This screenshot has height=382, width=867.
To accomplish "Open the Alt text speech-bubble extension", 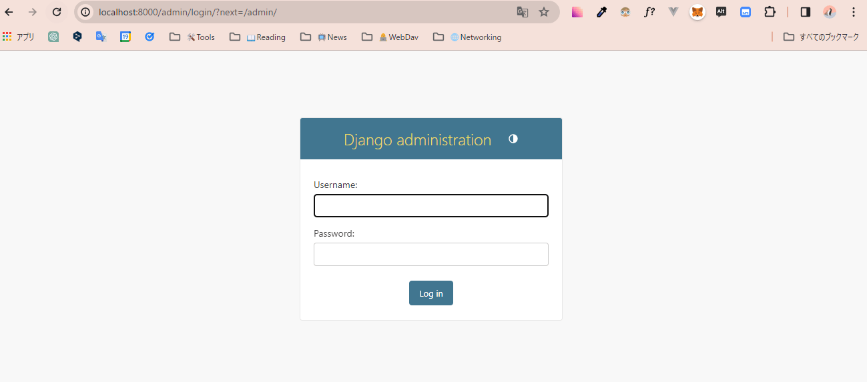I will point(721,12).
